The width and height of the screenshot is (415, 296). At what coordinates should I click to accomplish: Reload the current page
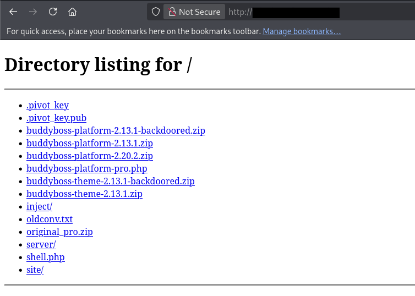[53, 12]
